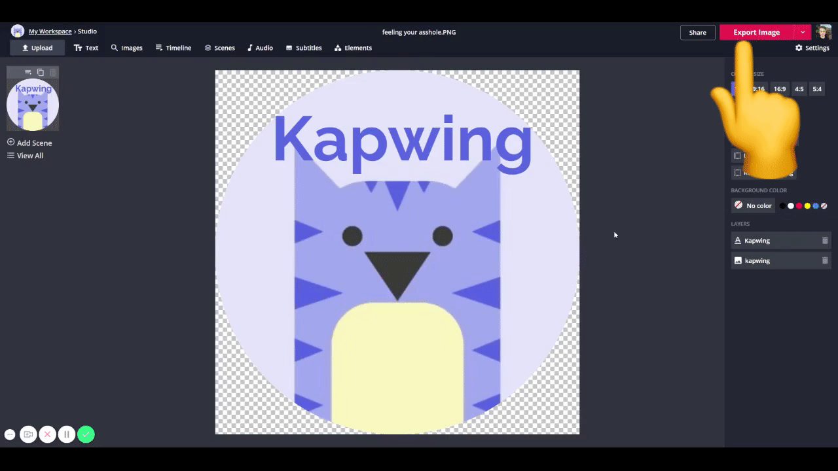
Task: Pause the screen recording
Action: point(66,434)
